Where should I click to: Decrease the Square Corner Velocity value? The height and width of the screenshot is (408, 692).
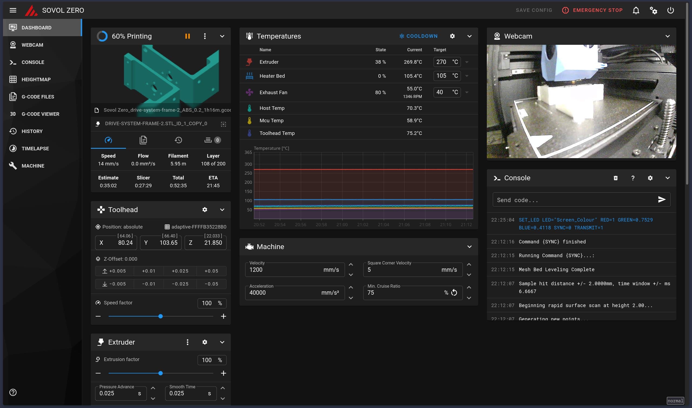point(469,275)
